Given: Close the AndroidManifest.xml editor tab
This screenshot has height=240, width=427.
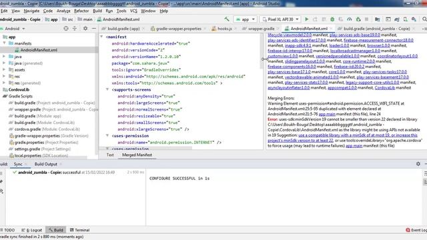Looking at the screenshot, I should point(331,29).
